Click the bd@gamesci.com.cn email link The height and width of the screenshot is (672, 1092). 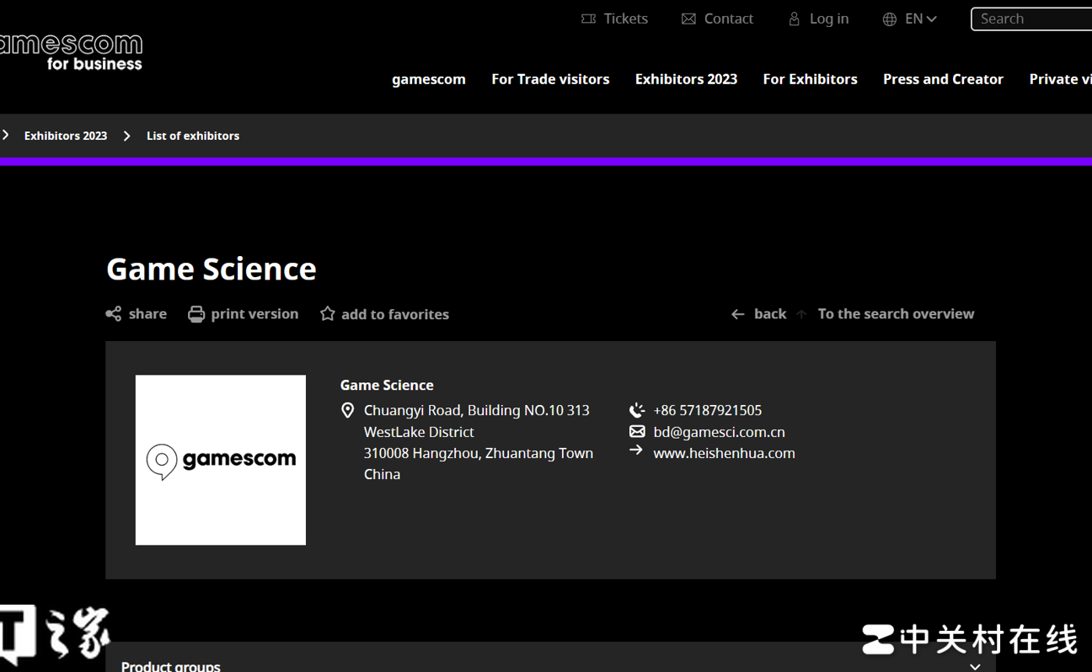719,432
